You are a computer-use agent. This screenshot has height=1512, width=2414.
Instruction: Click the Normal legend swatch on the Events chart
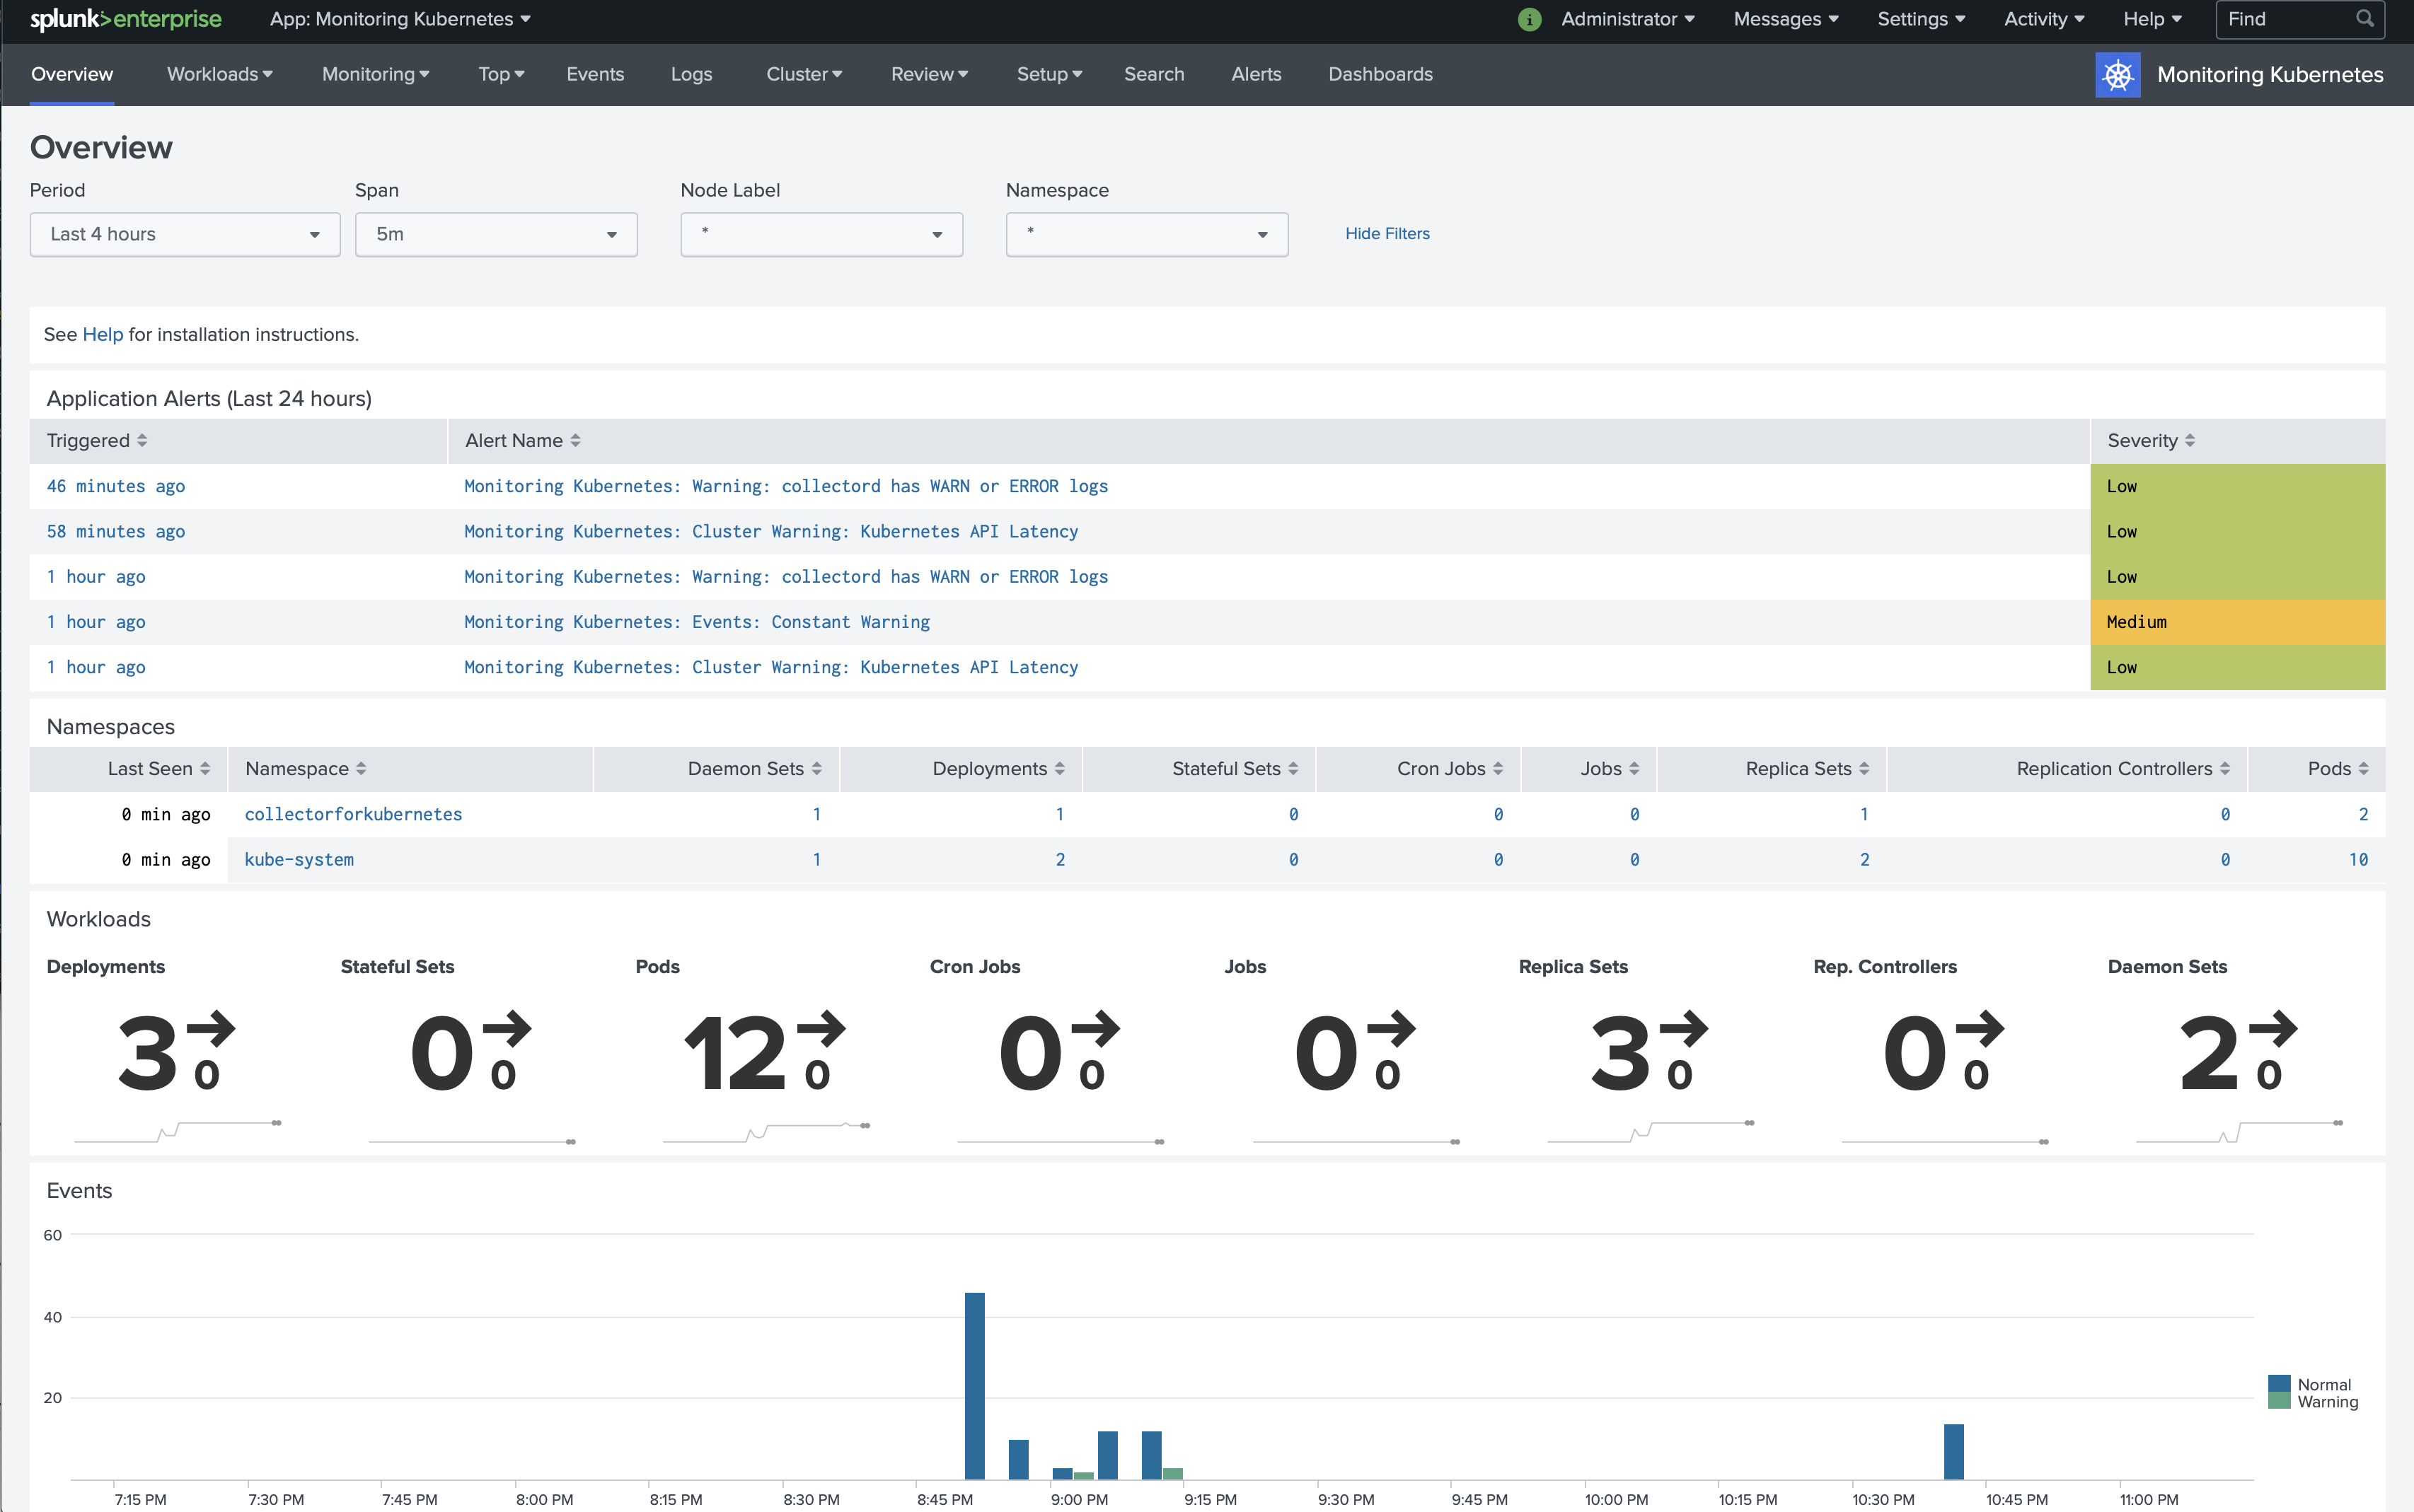pos(2280,1384)
